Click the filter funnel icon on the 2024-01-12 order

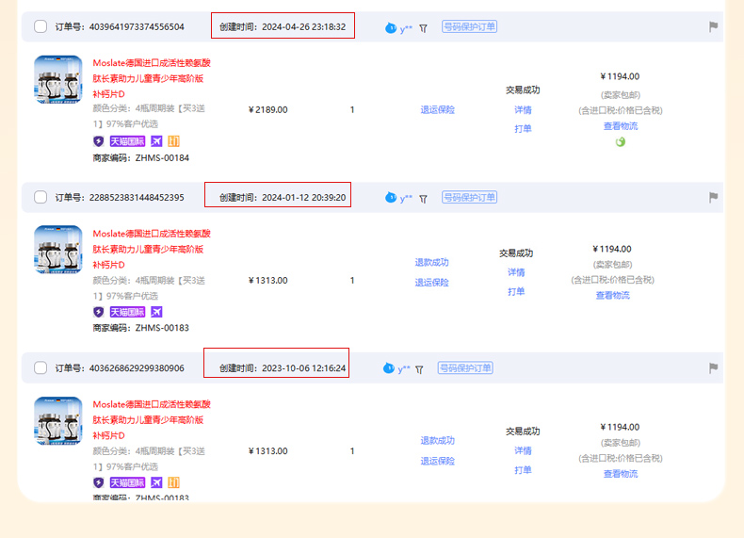(x=423, y=199)
